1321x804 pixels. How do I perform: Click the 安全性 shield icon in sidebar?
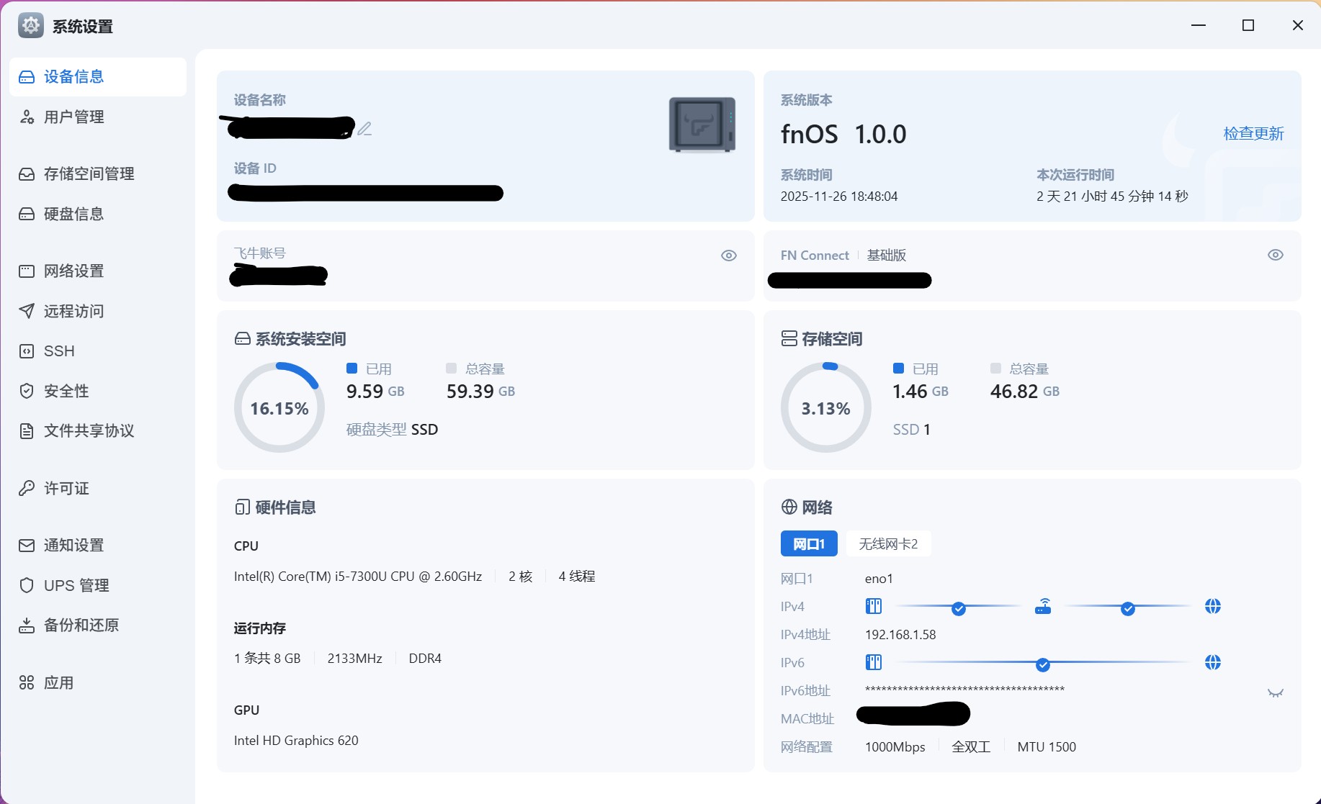27,391
